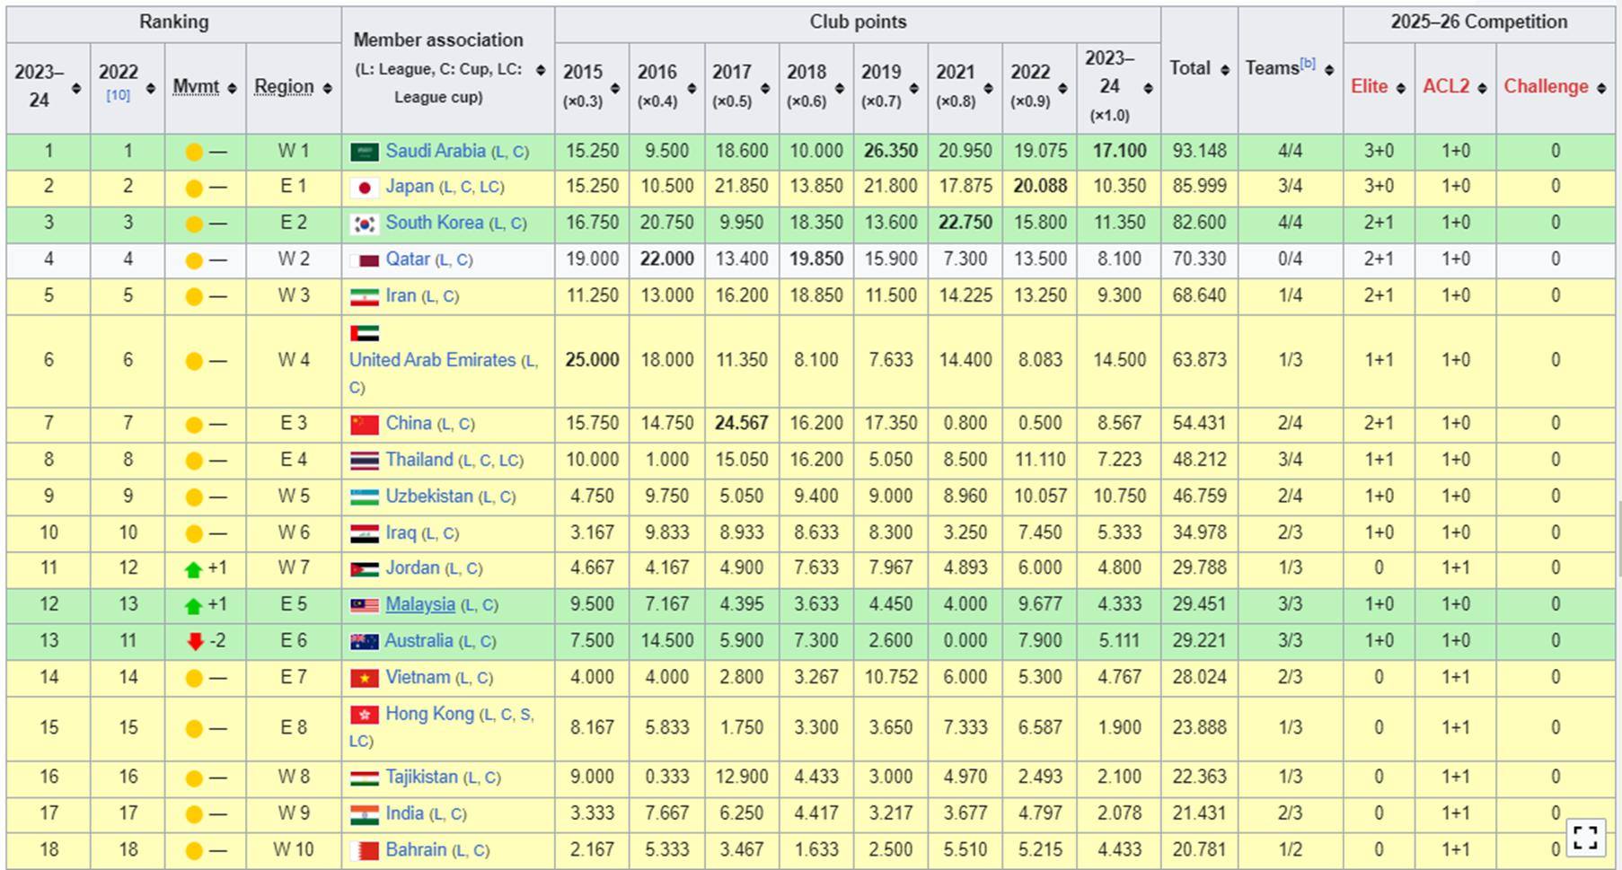Open the Australia flag icon
The image size is (1622, 870).
364,642
